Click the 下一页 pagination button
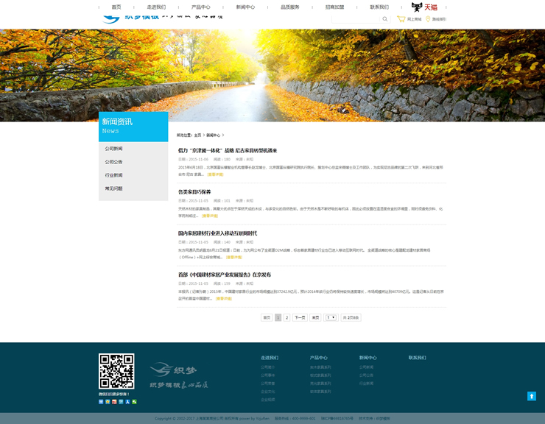This screenshot has width=545, height=424. coord(300,317)
